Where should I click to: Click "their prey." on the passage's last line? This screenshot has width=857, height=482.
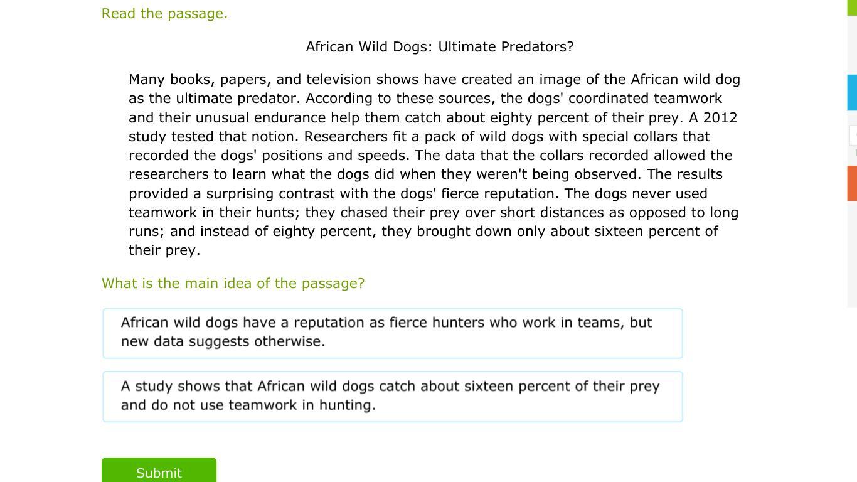tap(164, 250)
